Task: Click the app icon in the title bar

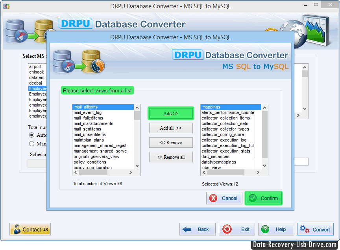Action: click(x=6, y=6)
